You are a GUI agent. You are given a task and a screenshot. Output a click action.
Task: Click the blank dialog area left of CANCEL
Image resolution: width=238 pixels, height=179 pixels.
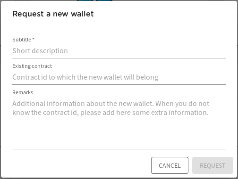(79, 165)
